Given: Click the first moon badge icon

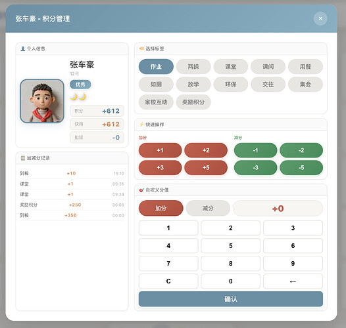Looking at the screenshot, I should tap(74, 96).
